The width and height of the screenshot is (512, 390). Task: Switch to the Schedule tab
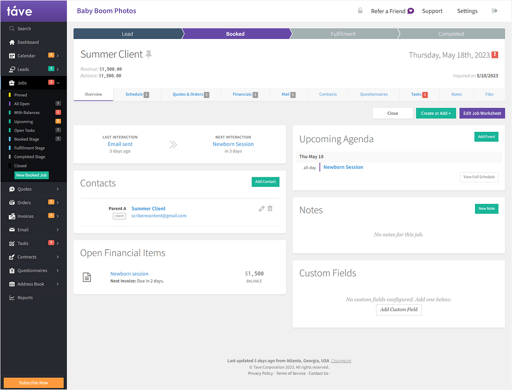coord(137,94)
